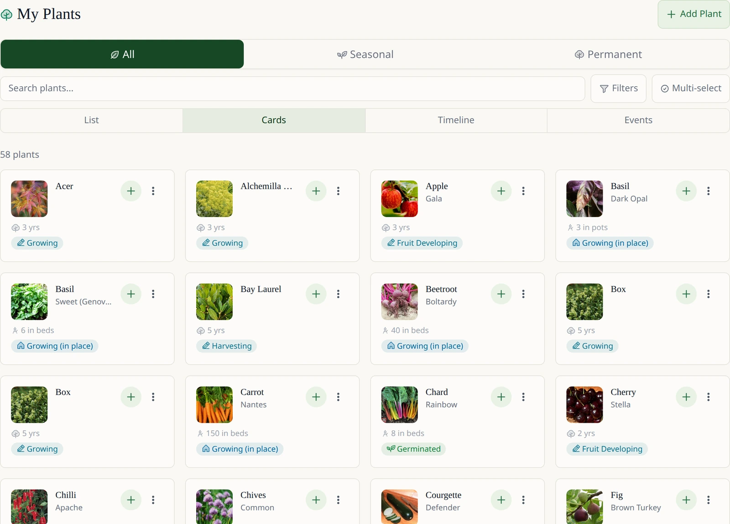Image resolution: width=730 pixels, height=524 pixels.
Task: Open three-dot menu on Apple Gala card
Action: 523,191
